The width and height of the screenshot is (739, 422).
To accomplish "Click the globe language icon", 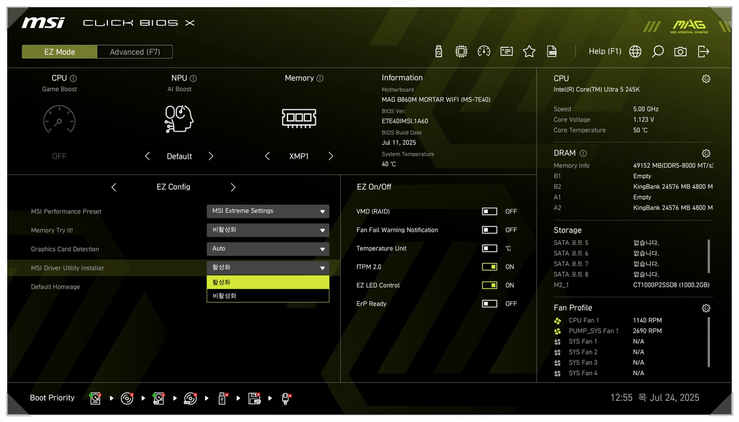I will point(635,52).
